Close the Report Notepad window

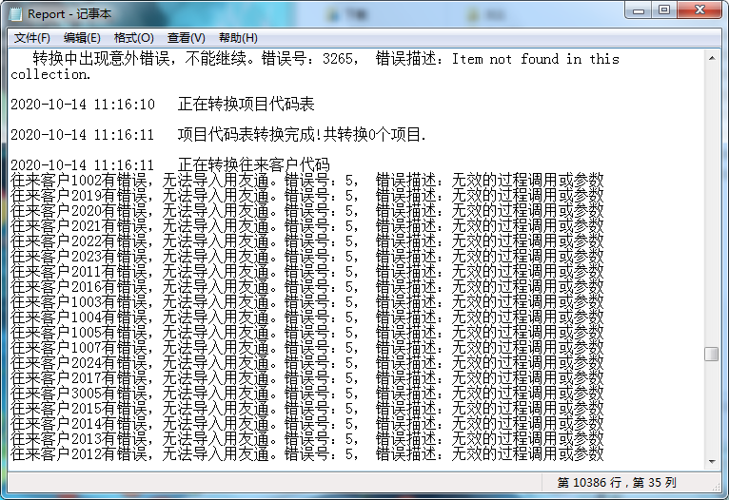tap(699, 10)
